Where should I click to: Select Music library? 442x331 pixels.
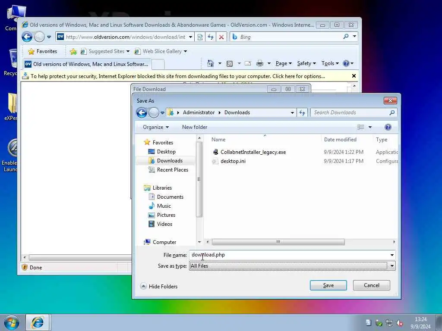tap(164, 206)
